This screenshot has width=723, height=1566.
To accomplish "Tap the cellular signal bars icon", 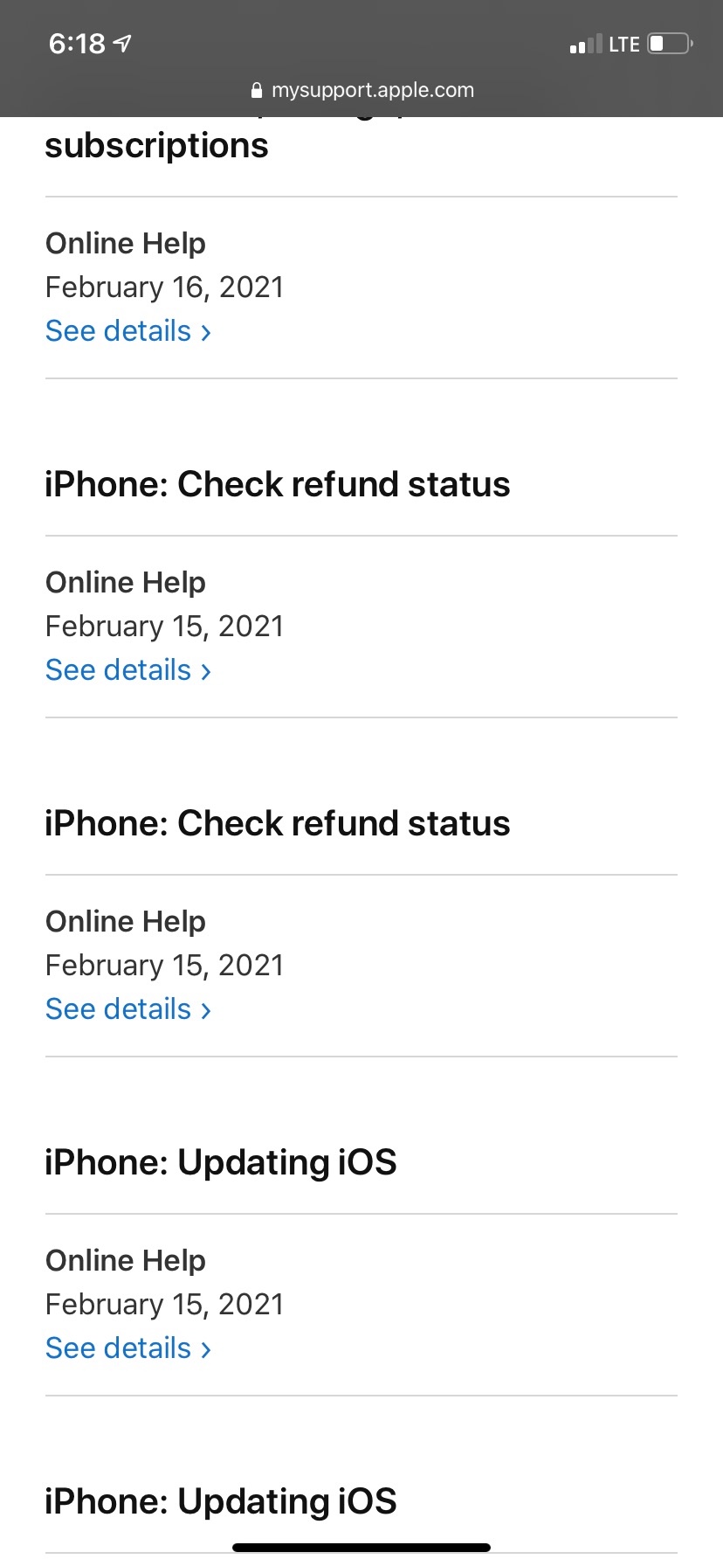I will pos(585,45).
